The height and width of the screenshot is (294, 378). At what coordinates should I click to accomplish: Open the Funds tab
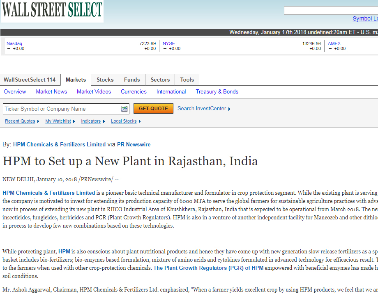[132, 80]
